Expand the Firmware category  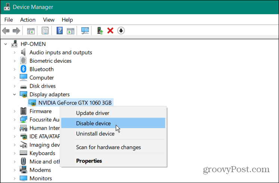(x=15, y=111)
